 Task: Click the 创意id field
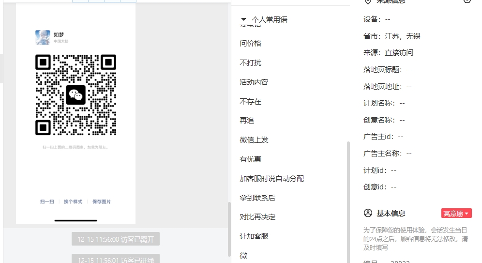(x=380, y=187)
